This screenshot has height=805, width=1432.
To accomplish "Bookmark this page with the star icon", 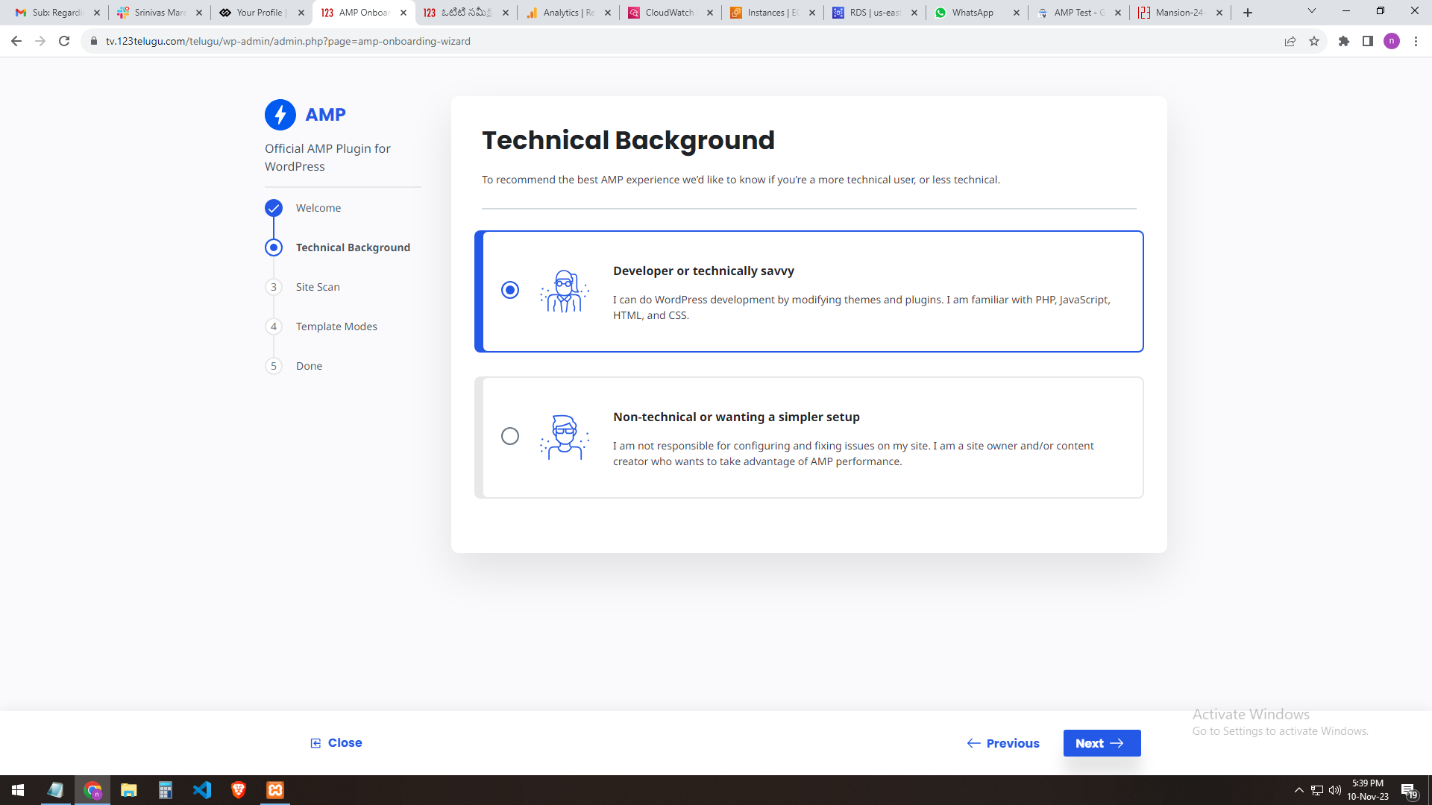I will pyautogui.click(x=1314, y=41).
